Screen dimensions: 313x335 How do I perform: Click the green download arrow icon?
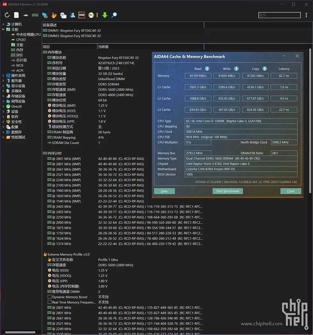105,15
